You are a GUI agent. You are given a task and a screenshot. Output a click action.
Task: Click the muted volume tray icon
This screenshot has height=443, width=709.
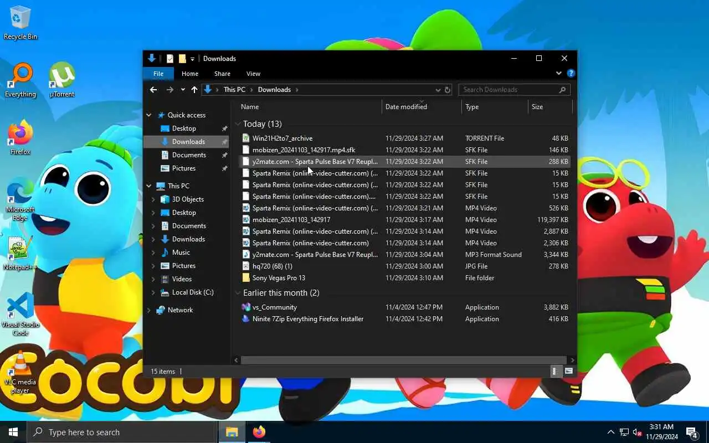pos(638,432)
